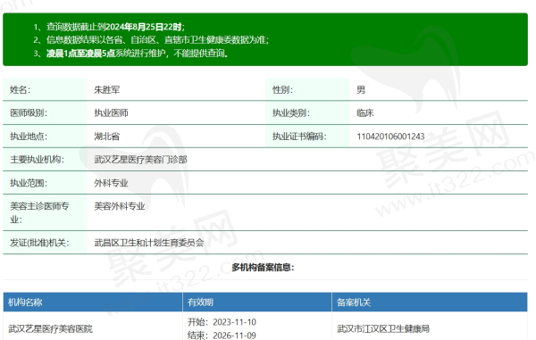The width and height of the screenshot is (536, 340).
Task: Click notice line three about 凌晨1点至凌晨5点
Action: (x=130, y=54)
